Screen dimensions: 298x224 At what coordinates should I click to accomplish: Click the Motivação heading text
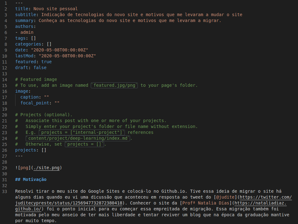35,180
